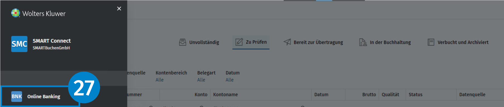Sort by the Qualität column header
Image resolution: width=504 pixels, height=107 pixels.
tap(390, 95)
